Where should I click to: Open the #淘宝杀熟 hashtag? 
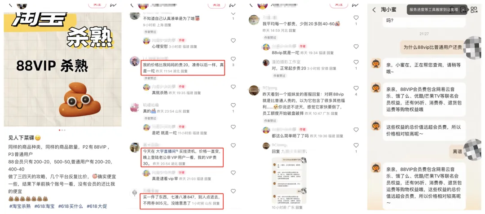tap(20, 206)
